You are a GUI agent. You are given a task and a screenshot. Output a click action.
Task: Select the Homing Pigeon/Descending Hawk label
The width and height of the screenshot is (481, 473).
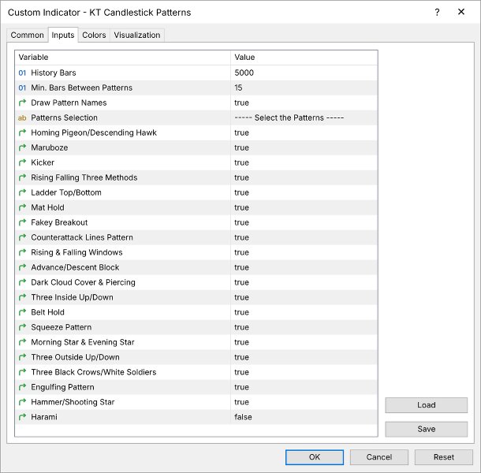(x=94, y=132)
